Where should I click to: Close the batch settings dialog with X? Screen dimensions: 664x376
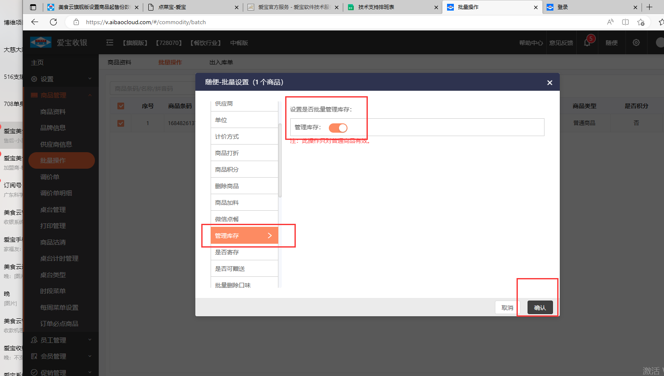coord(550,83)
